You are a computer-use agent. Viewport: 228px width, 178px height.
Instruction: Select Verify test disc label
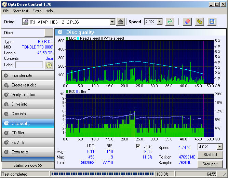(23, 95)
